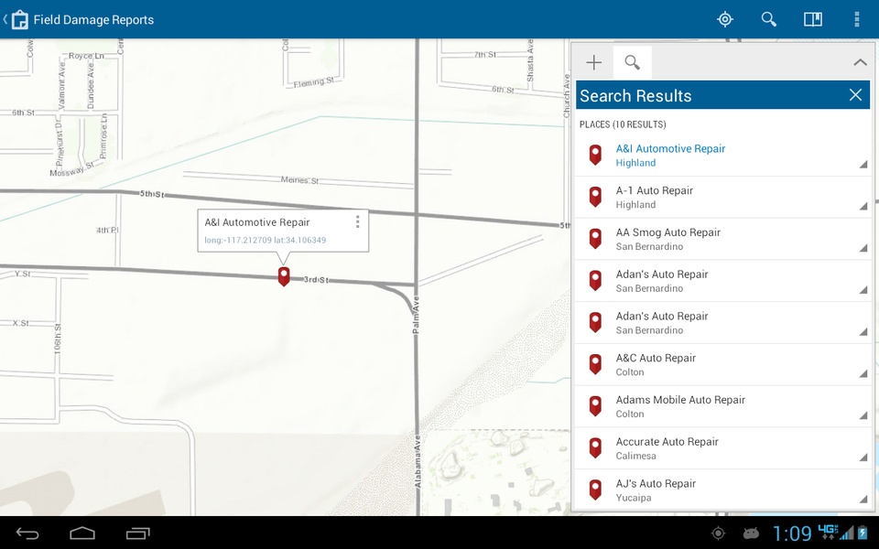Close the Search Results header
879x549 pixels.
click(855, 94)
